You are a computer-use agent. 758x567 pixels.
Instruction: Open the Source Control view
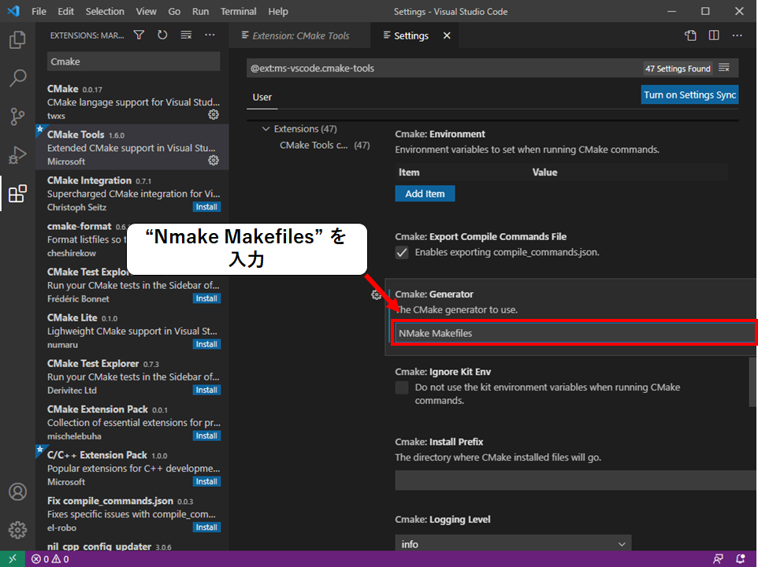[x=17, y=117]
